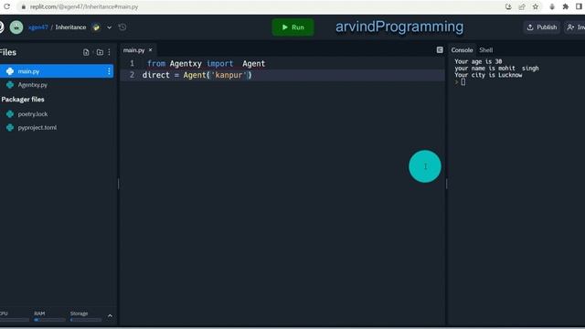The height and width of the screenshot is (329, 585).
Task: Close the main.py editor tab
Action: tap(150, 50)
